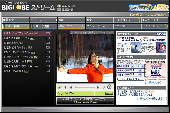
Task: Open よくある質問 link
Action: pos(136,15)
